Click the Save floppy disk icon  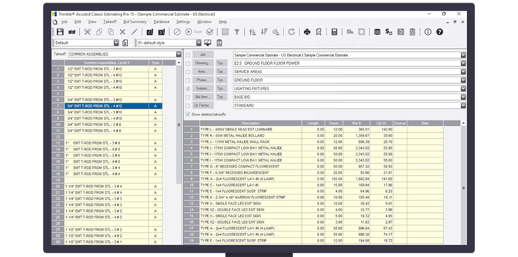tap(60, 31)
